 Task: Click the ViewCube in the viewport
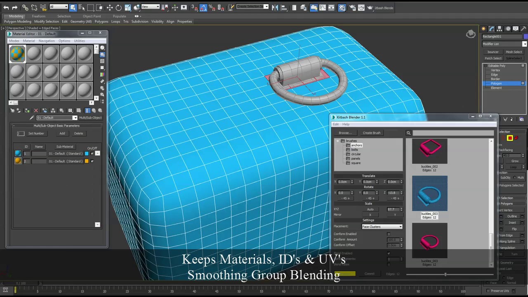[471, 34]
